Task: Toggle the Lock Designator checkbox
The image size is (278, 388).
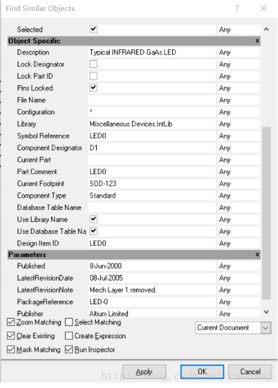Action: 93,64
